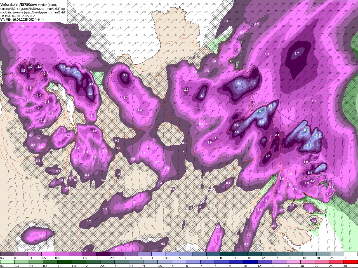This screenshot has height=268, width=358.
Task: Click the 3.0 value on the map
Action: point(39,67)
